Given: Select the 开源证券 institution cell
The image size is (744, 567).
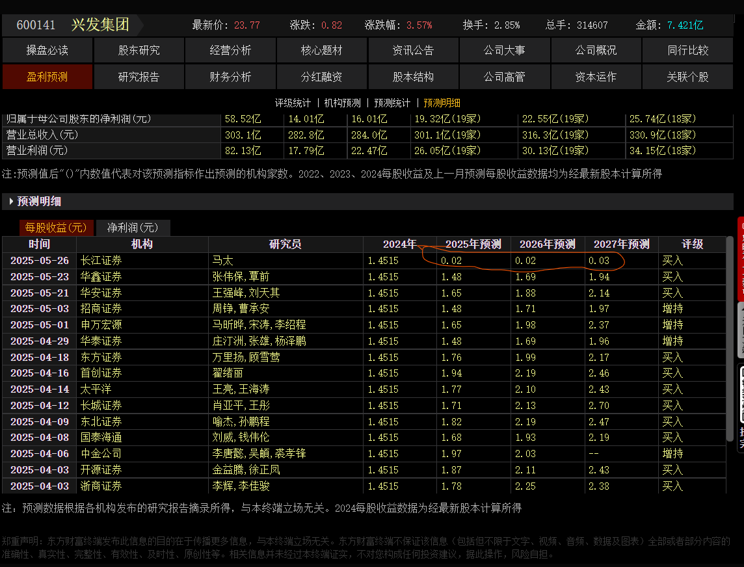Looking at the screenshot, I should pyautogui.click(x=142, y=469).
